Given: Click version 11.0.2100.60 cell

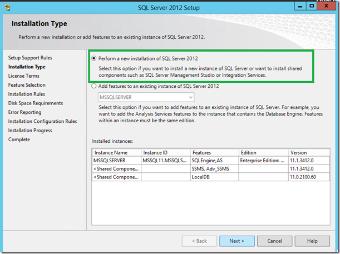Looking at the screenshot, I should 309,177.
